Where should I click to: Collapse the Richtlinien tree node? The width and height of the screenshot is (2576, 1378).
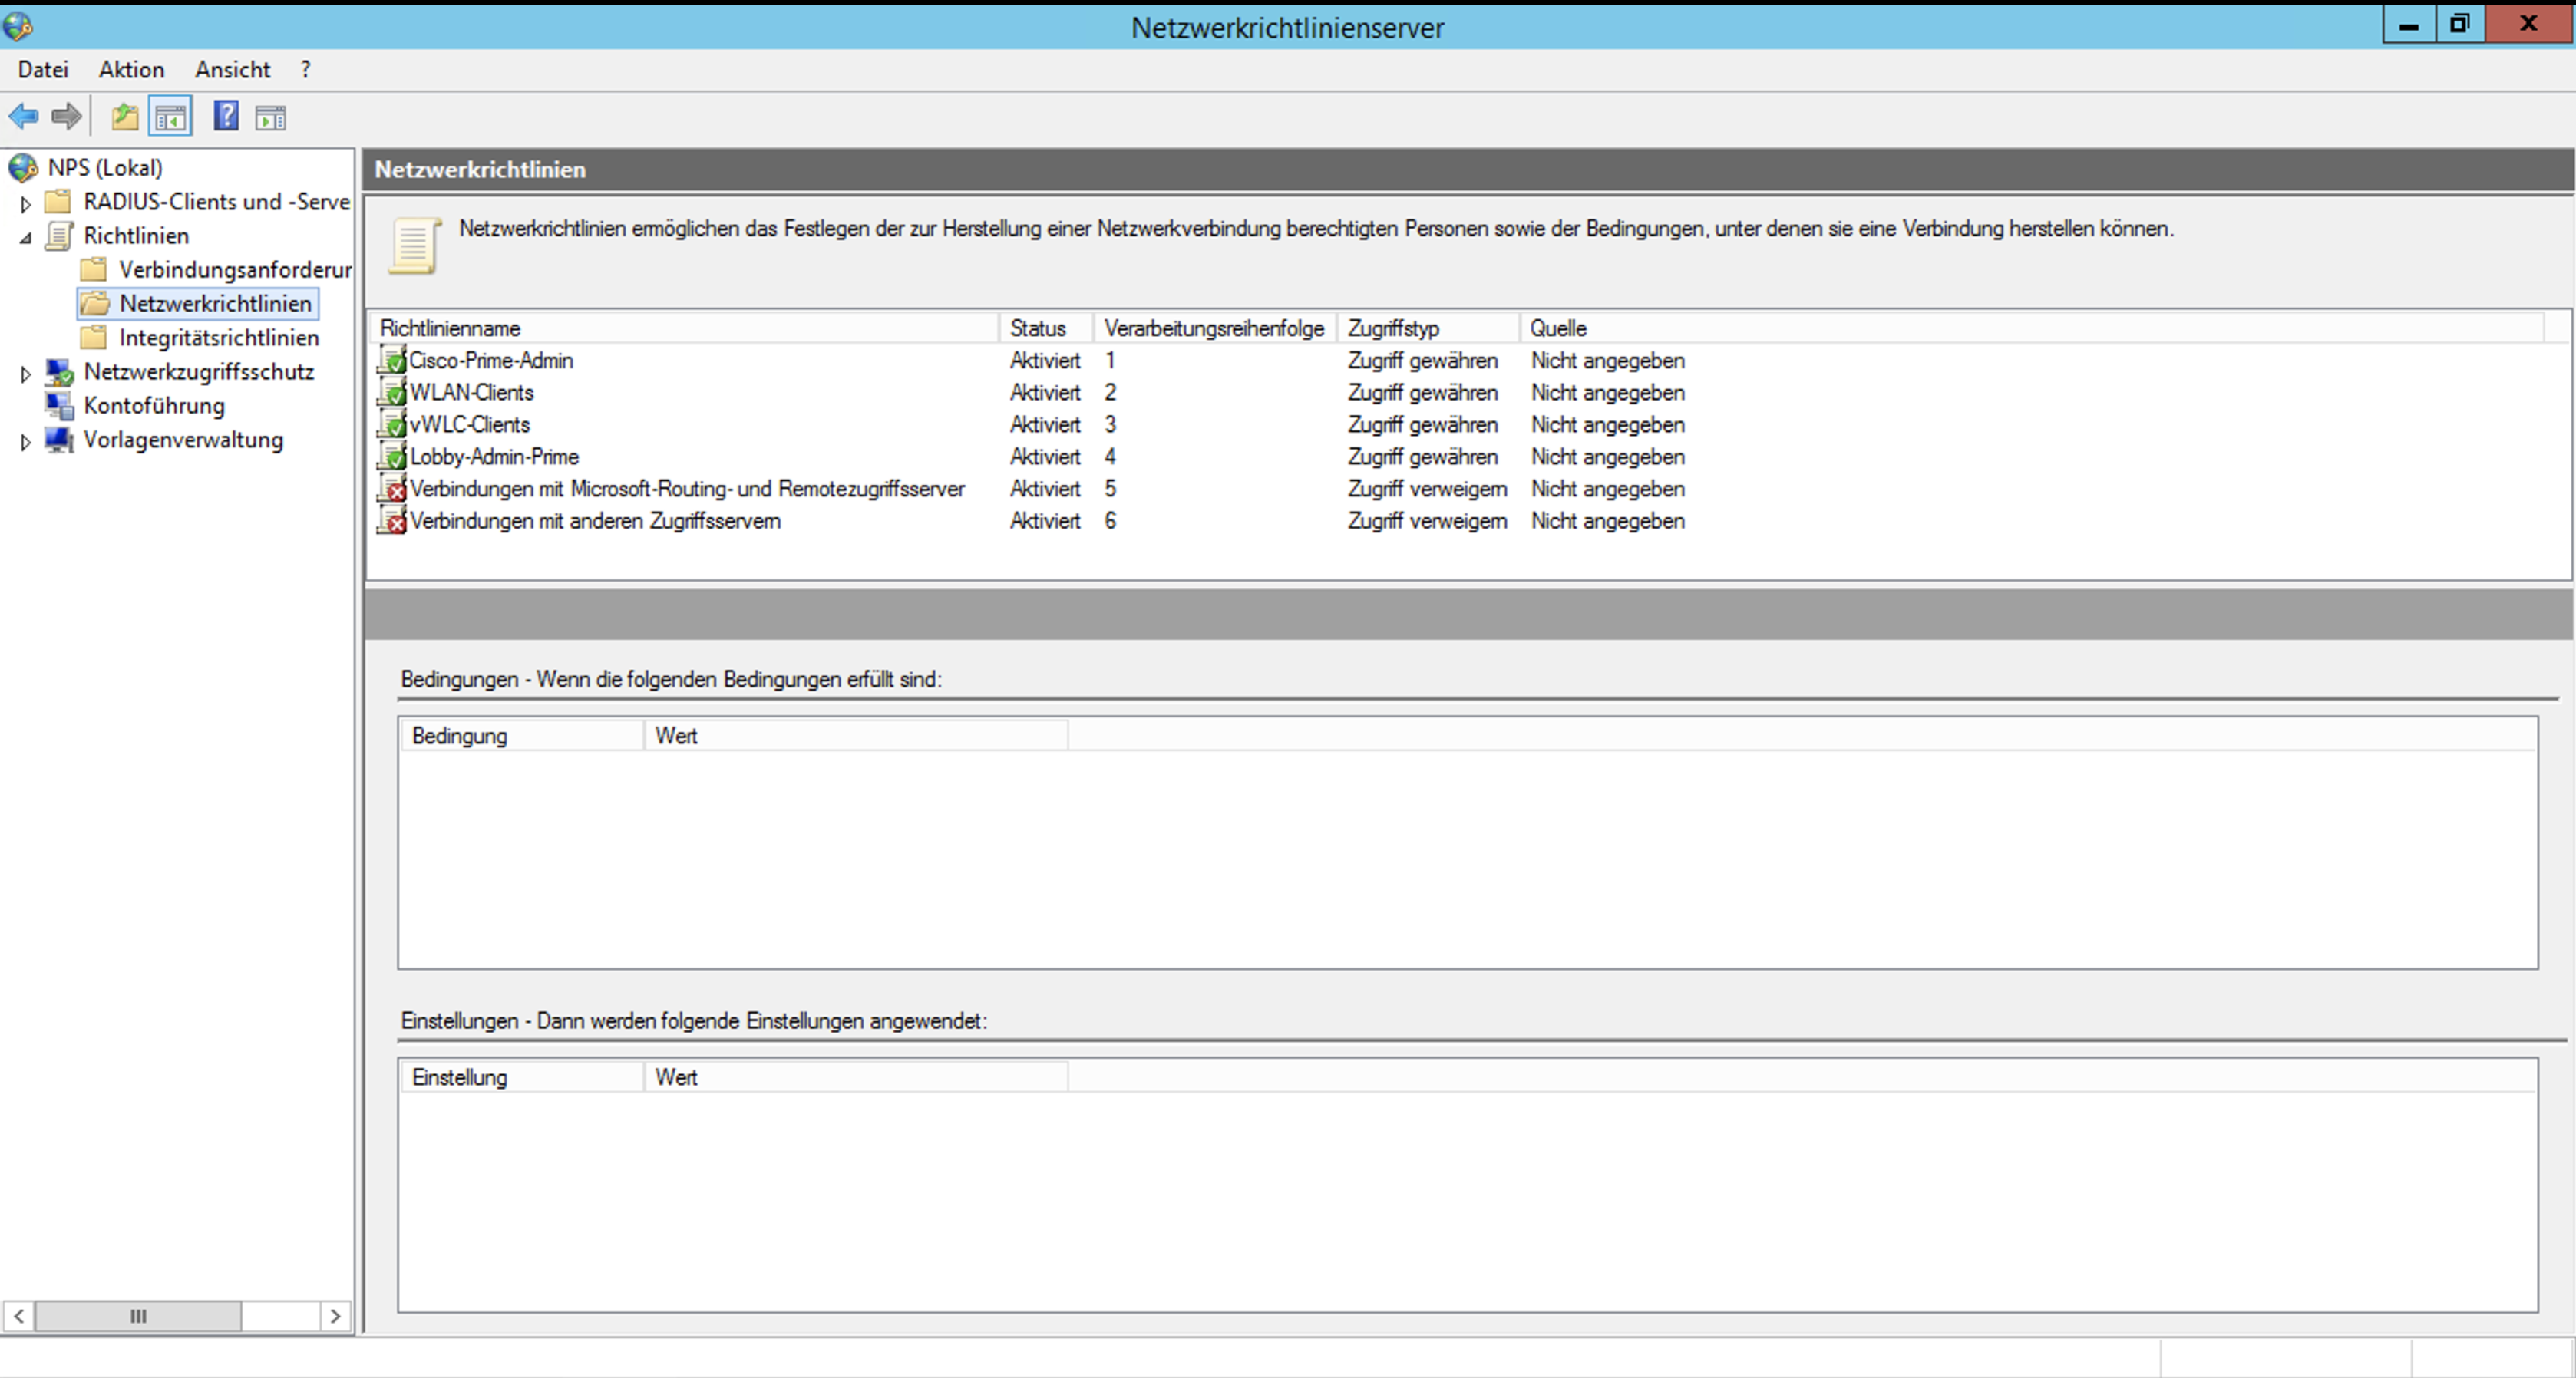coord(26,238)
